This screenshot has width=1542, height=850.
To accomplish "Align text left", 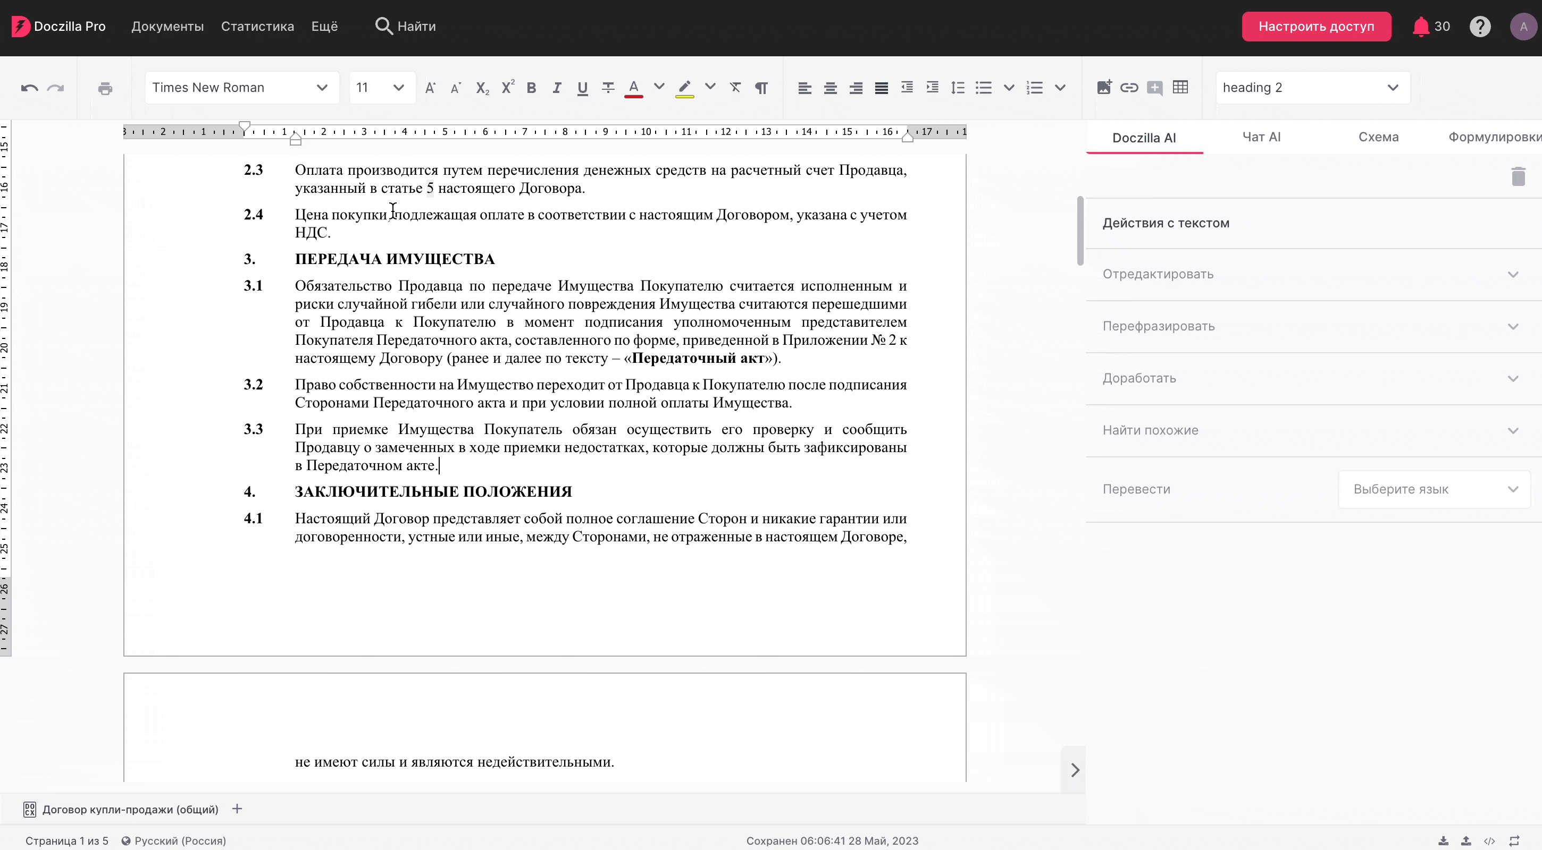I will [x=804, y=89].
